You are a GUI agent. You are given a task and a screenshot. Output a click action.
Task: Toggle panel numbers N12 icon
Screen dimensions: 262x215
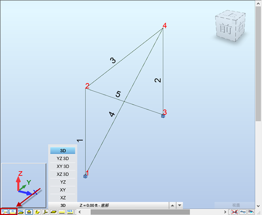click(x=21, y=212)
